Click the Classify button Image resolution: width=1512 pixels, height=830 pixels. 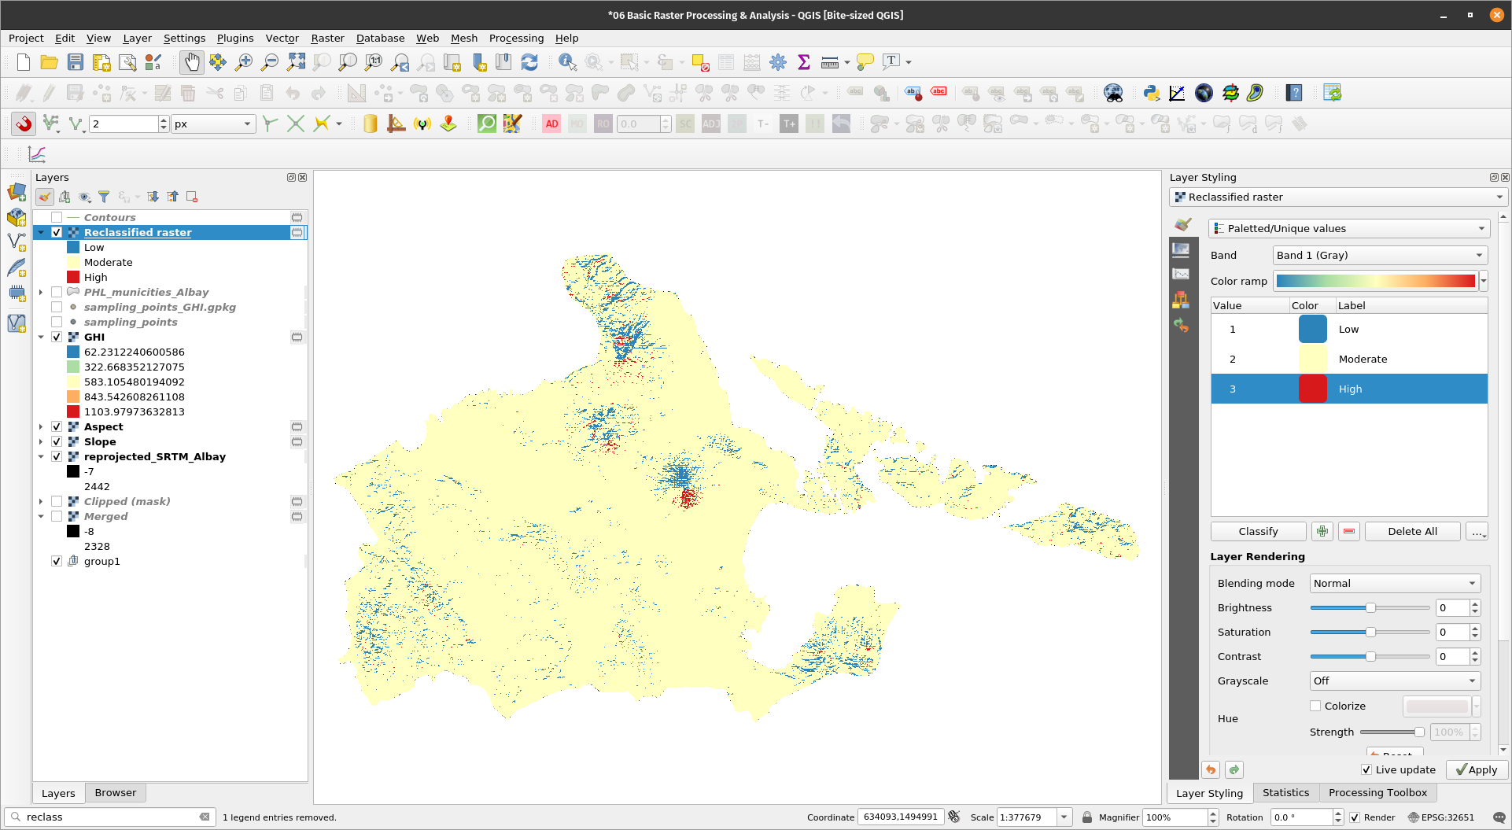tap(1258, 532)
